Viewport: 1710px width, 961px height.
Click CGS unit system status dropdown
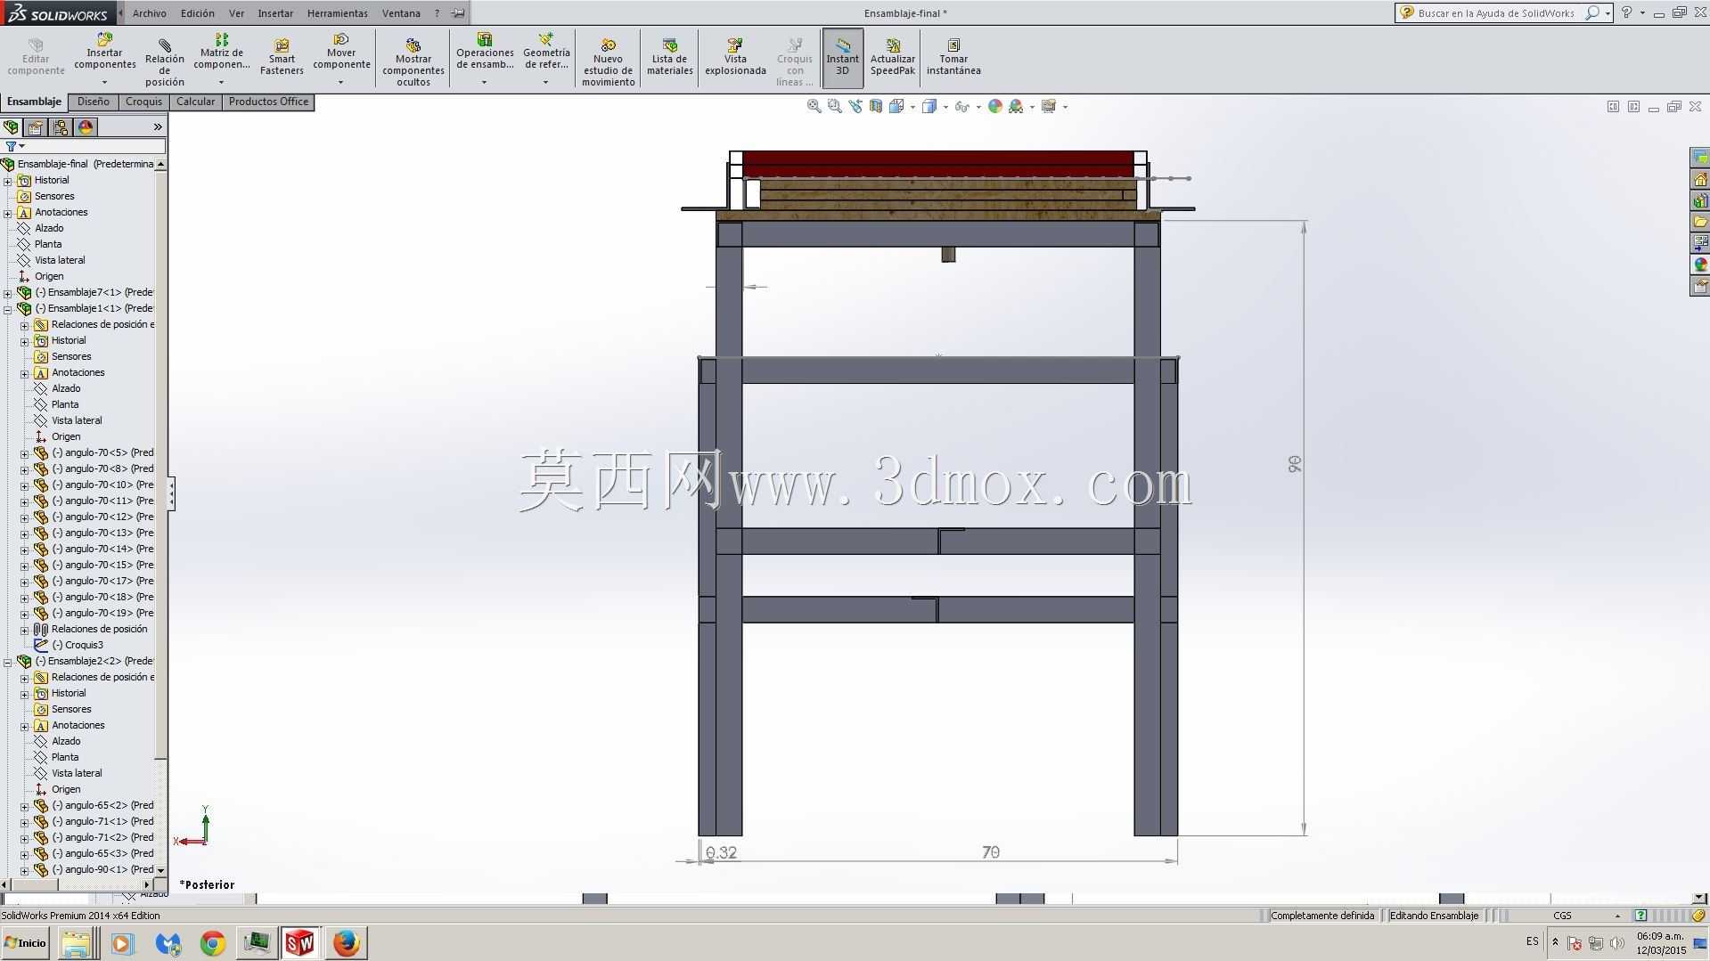point(1586,916)
